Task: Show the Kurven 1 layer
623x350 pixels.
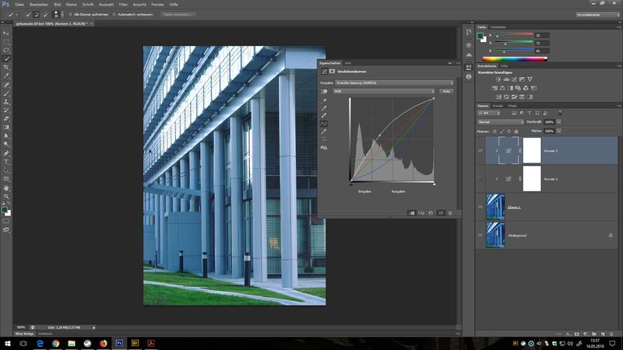Action: [480, 179]
